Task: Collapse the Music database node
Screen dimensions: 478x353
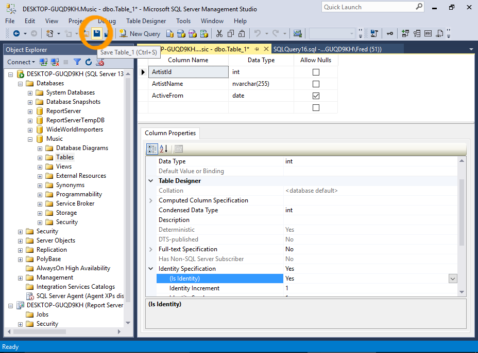Action: click(x=30, y=139)
